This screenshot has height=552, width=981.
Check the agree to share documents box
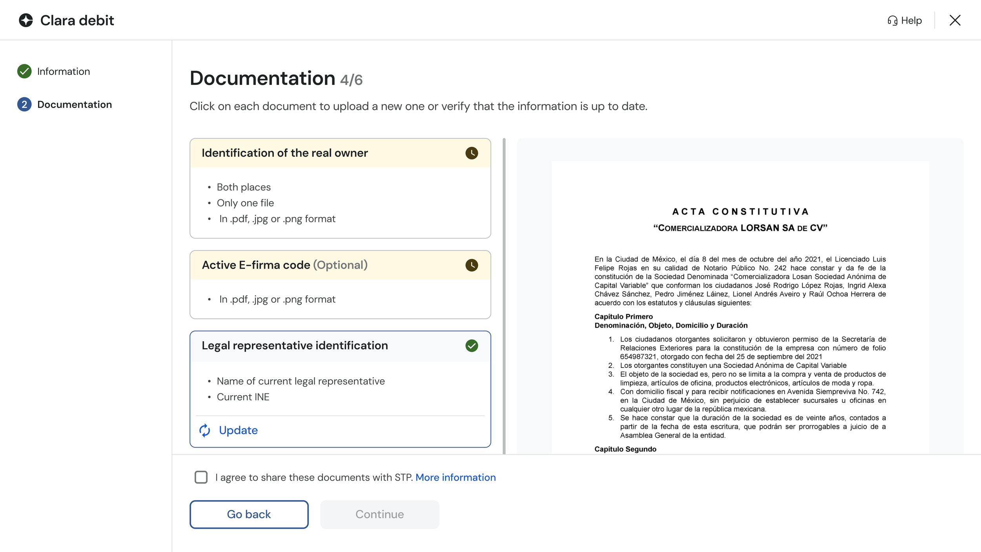point(201,477)
